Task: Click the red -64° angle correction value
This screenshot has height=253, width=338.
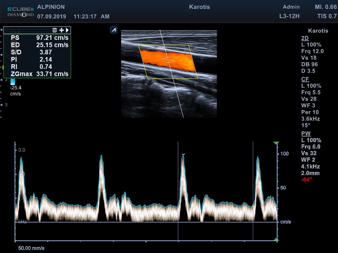Action: (x=306, y=180)
